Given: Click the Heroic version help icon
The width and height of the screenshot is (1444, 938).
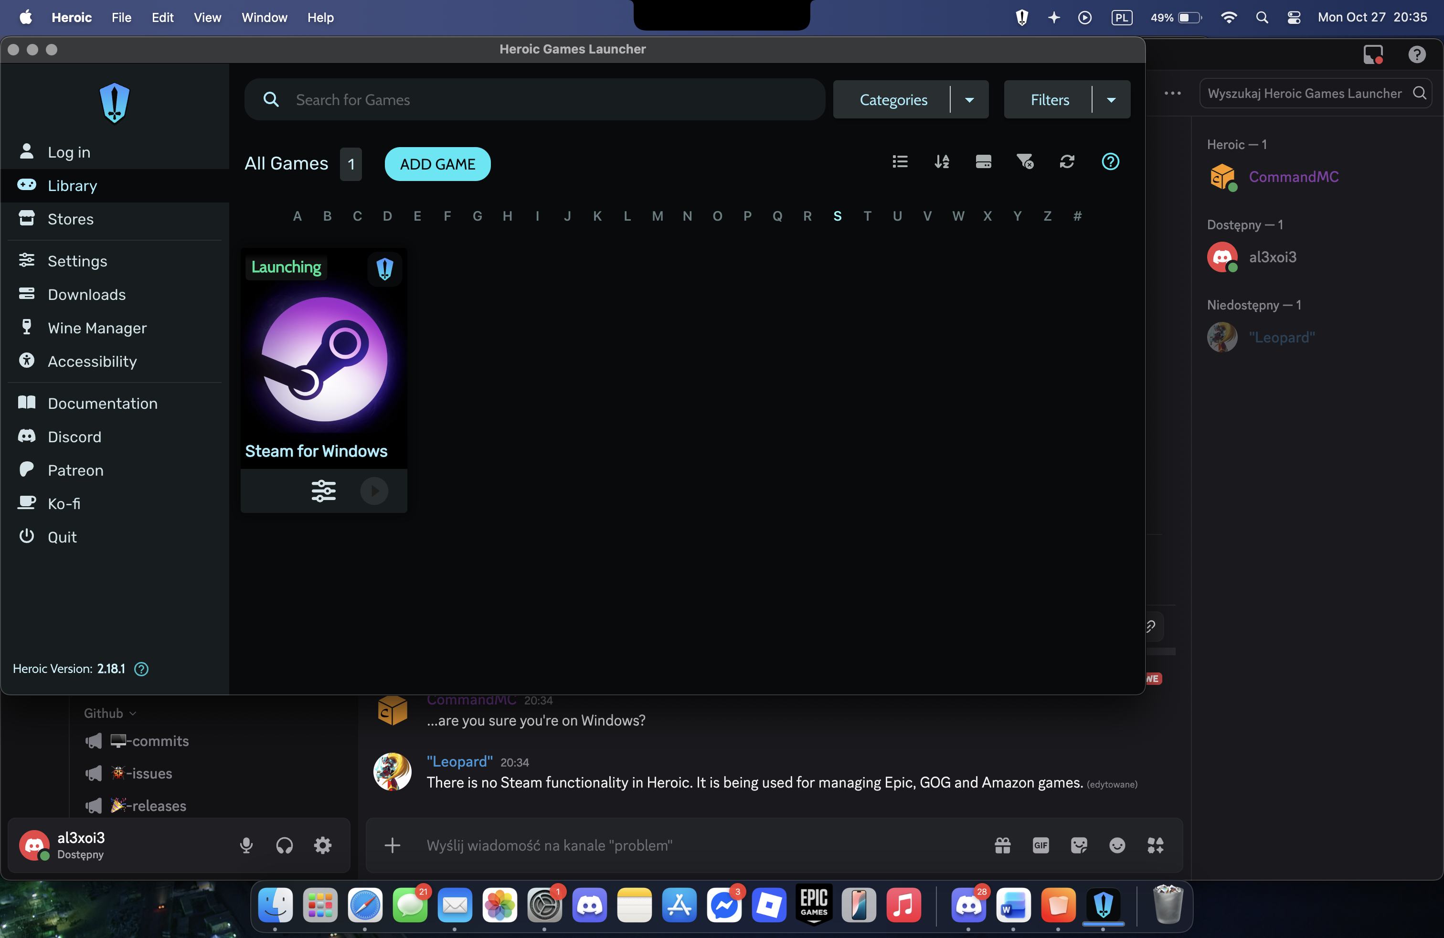Looking at the screenshot, I should [x=141, y=669].
